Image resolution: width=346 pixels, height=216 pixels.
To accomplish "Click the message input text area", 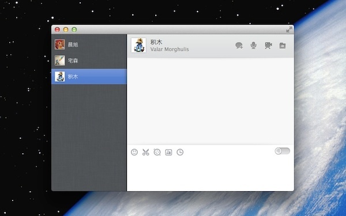I will point(210,174).
